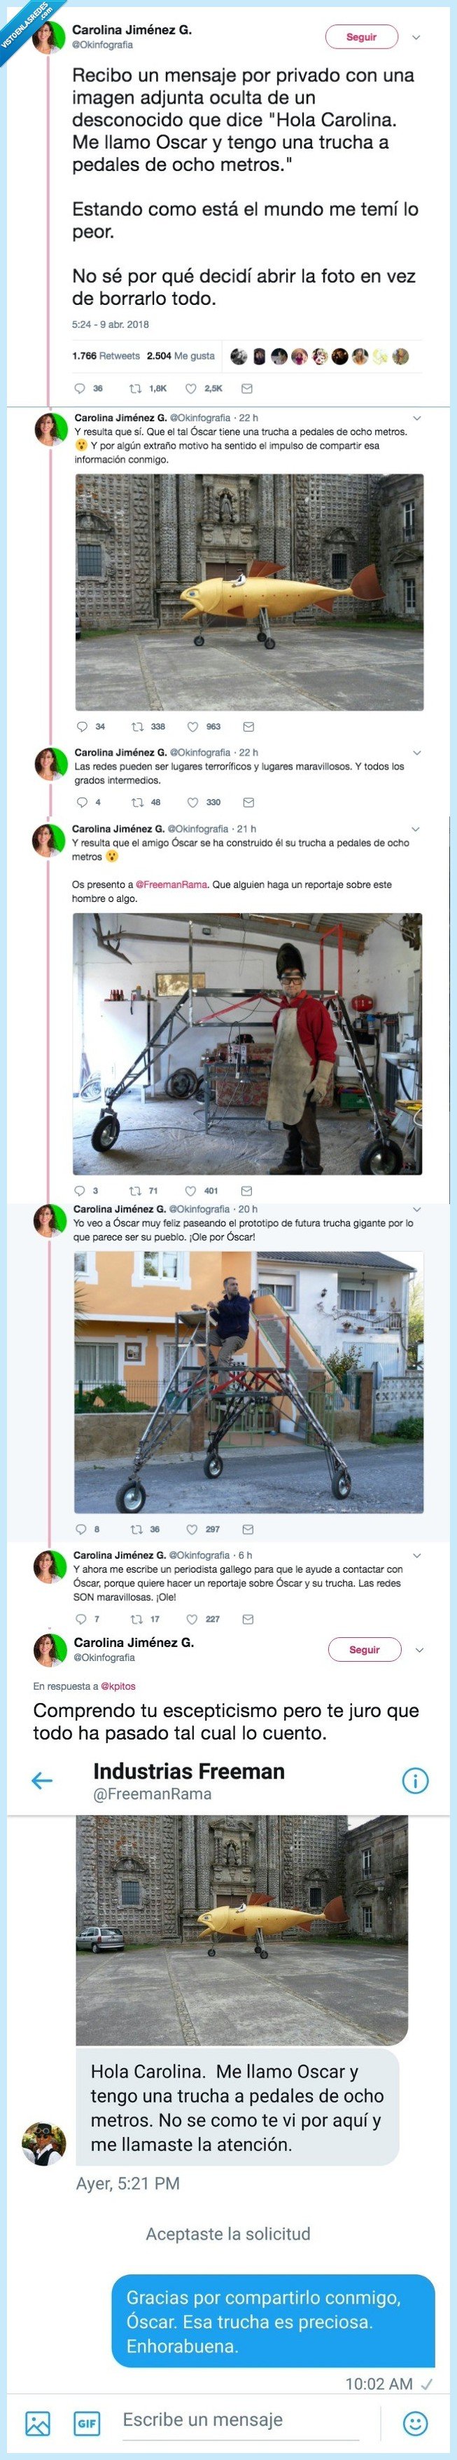This screenshot has height=2460, width=457.
Task: Open the @kpitos reply link
Action: point(118,1686)
